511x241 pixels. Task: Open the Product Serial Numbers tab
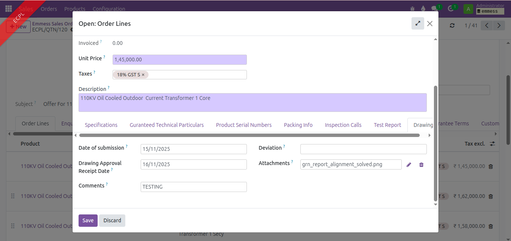pyautogui.click(x=244, y=125)
